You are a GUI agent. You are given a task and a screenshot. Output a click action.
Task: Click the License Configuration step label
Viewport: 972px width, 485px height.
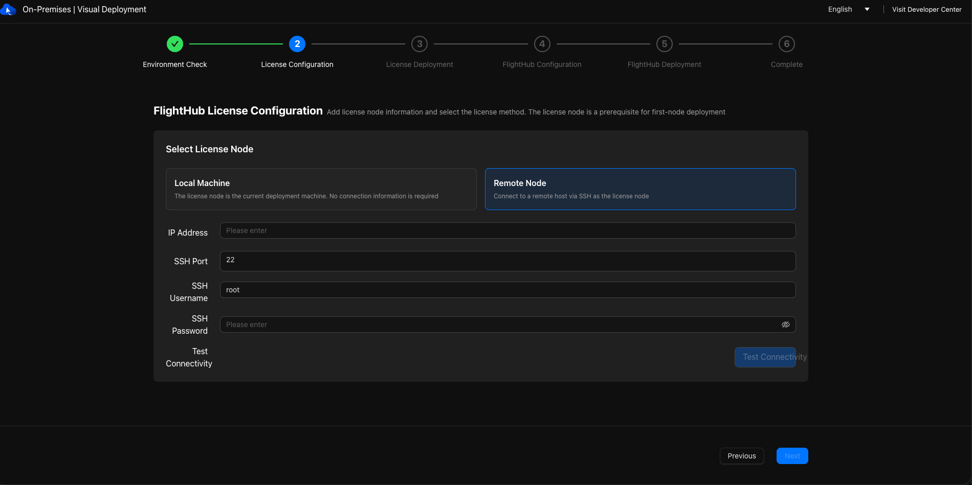pos(297,64)
